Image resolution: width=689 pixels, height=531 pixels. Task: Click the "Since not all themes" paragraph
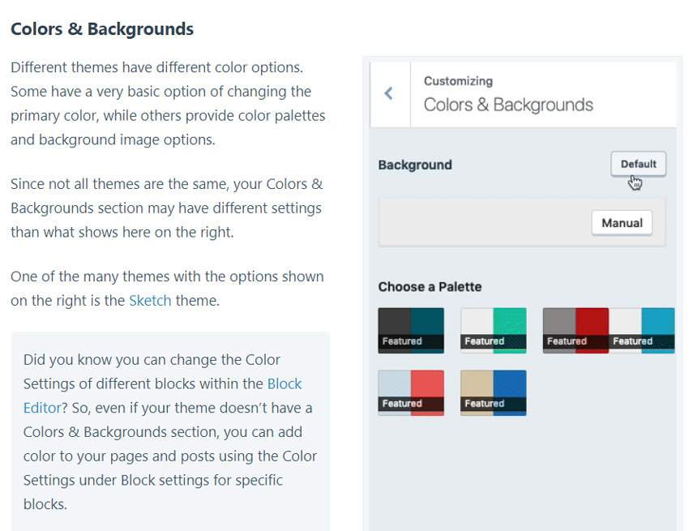[166, 208]
